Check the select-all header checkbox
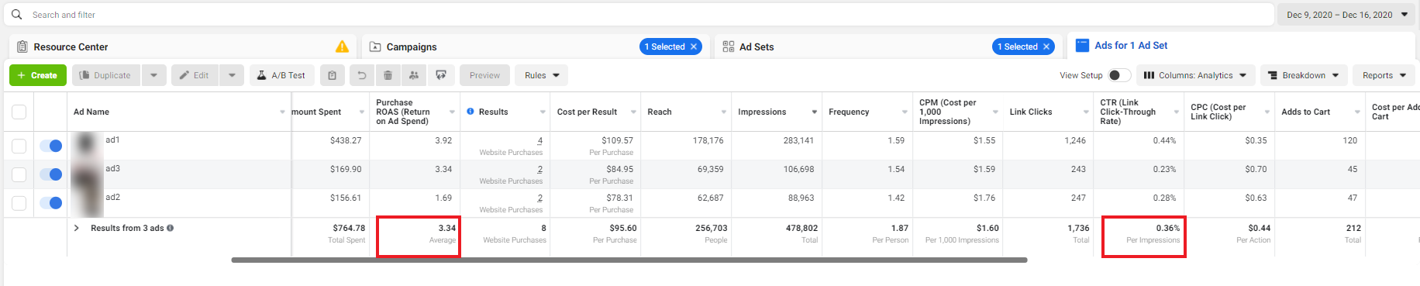 coord(19,112)
